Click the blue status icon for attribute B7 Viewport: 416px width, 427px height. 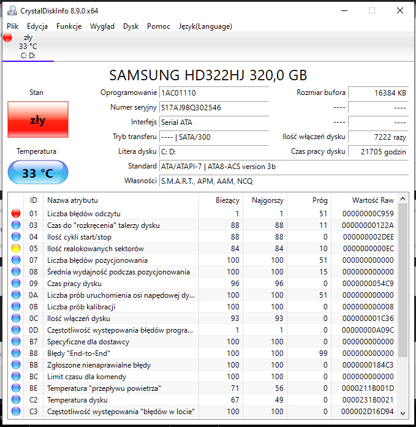(16, 341)
